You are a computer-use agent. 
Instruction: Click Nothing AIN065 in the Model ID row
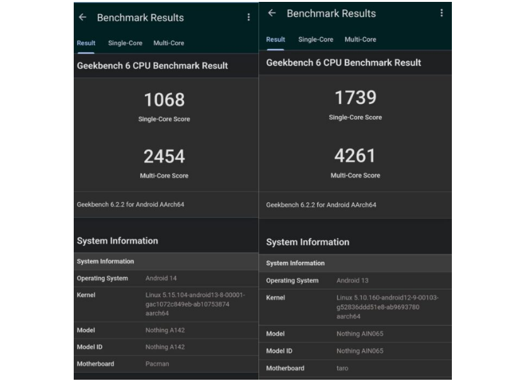tap(360, 351)
